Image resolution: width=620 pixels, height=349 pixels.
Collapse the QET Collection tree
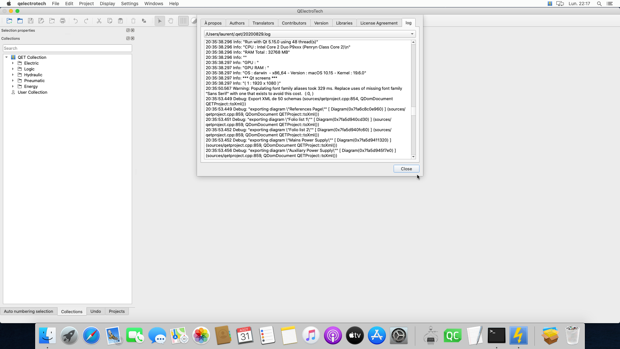point(6,57)
